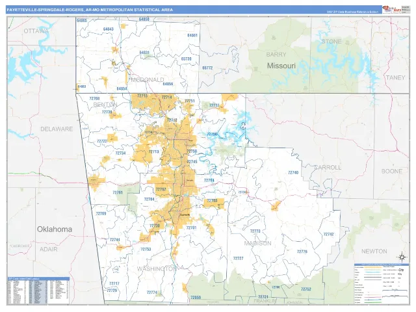This screenshot has height=312, width=416.
Task: Select the BOONE county label
Action: (x=392, y=171)
